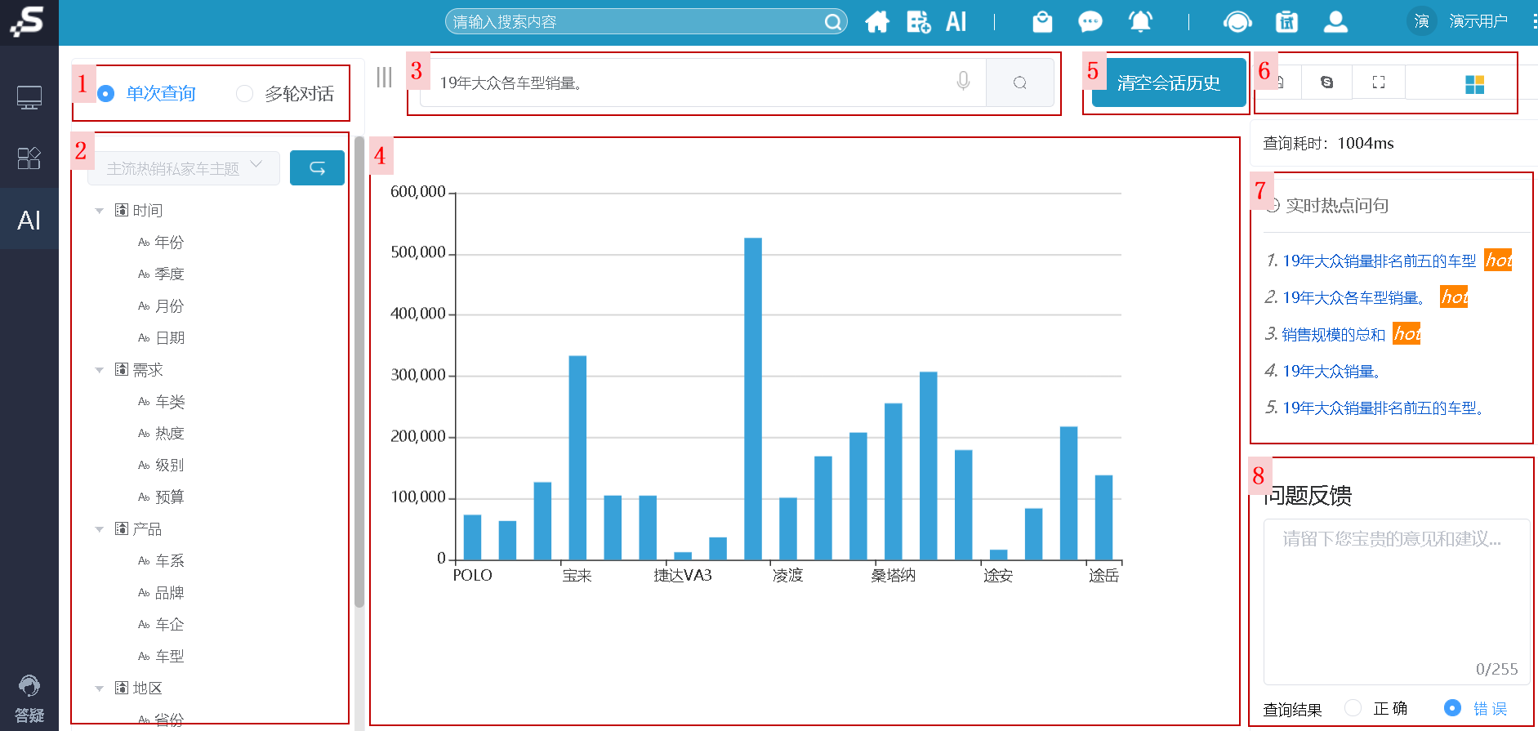Open the chat messages bubble icon
The width and height of the screenshot is (1538, 731).
pyautogui.click(x=1090, y=22)
